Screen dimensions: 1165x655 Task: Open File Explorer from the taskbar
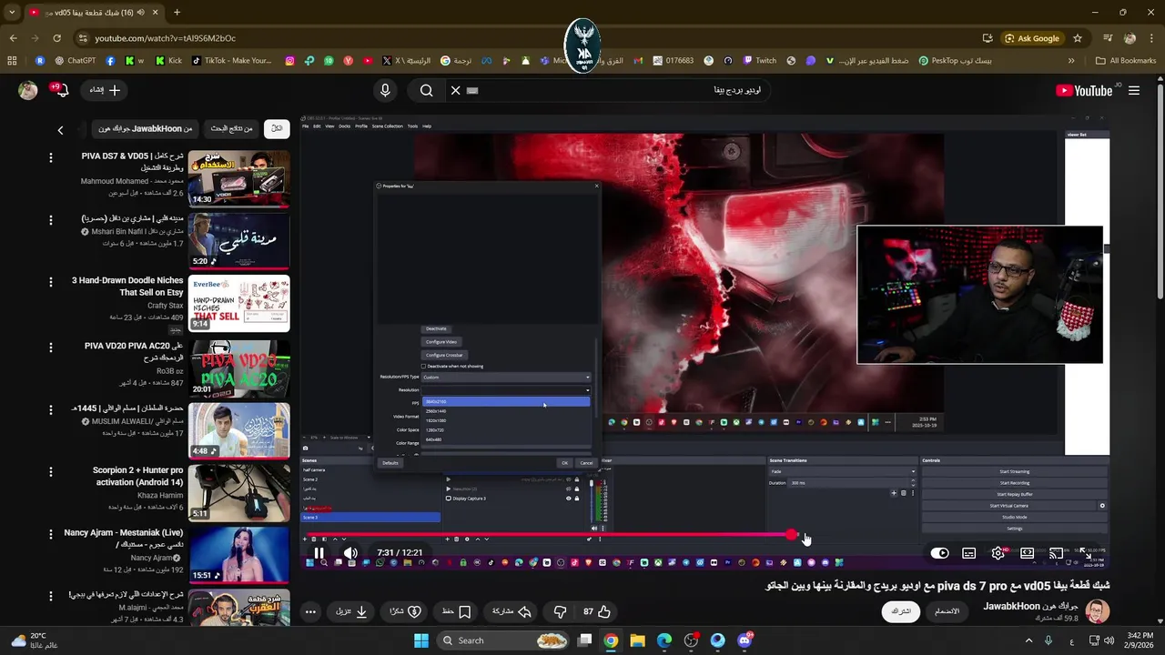coord(637,640)
